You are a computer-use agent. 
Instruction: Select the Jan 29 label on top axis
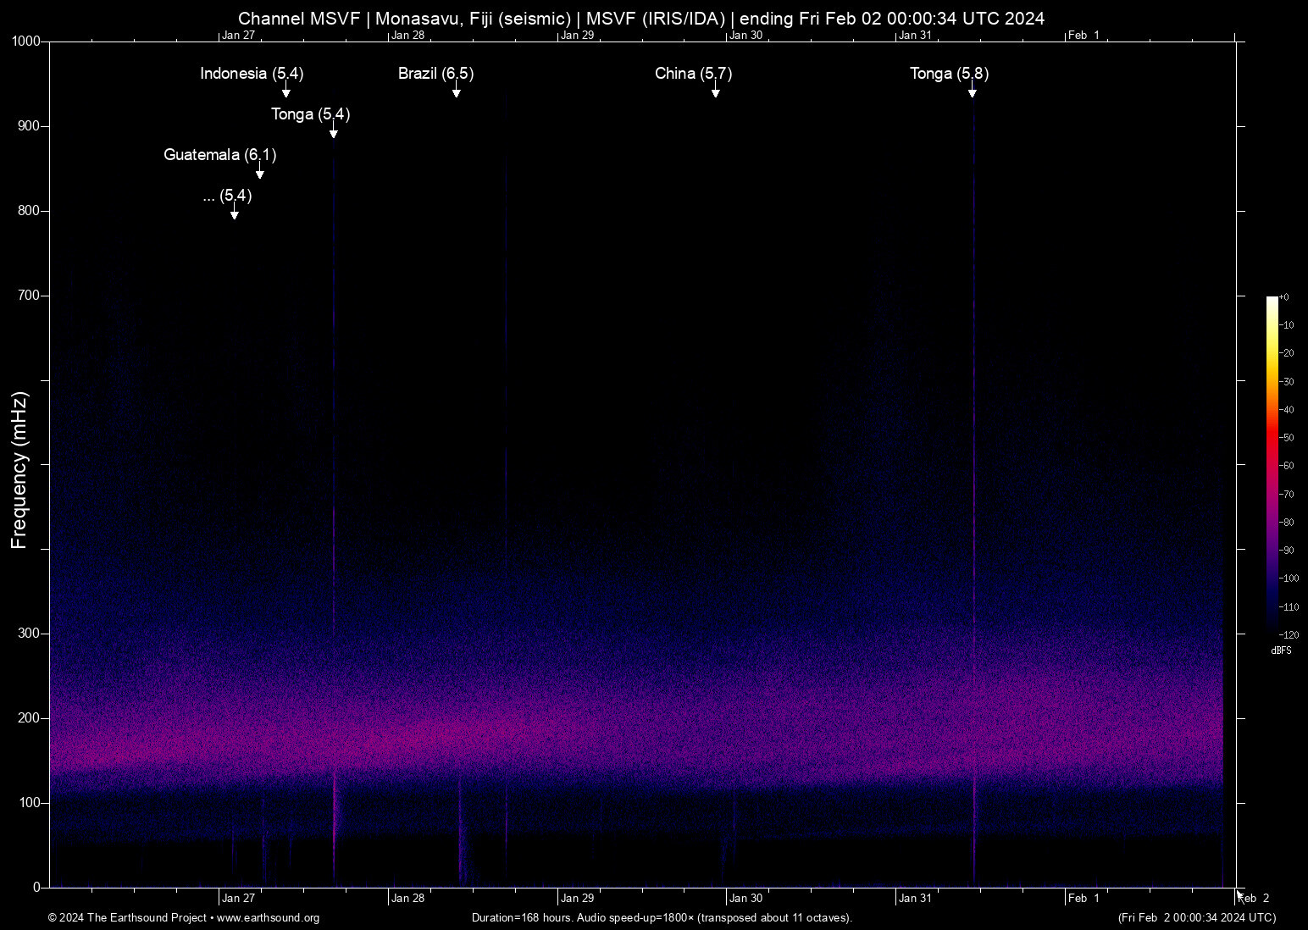tap(577, 36)
